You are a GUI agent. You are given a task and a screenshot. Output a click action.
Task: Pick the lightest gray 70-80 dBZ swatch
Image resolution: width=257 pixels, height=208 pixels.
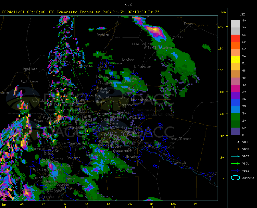pos(235,24)
